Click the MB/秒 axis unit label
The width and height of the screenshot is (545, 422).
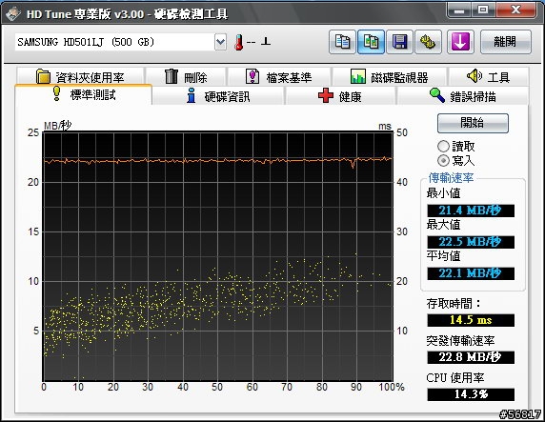(58, 126)
